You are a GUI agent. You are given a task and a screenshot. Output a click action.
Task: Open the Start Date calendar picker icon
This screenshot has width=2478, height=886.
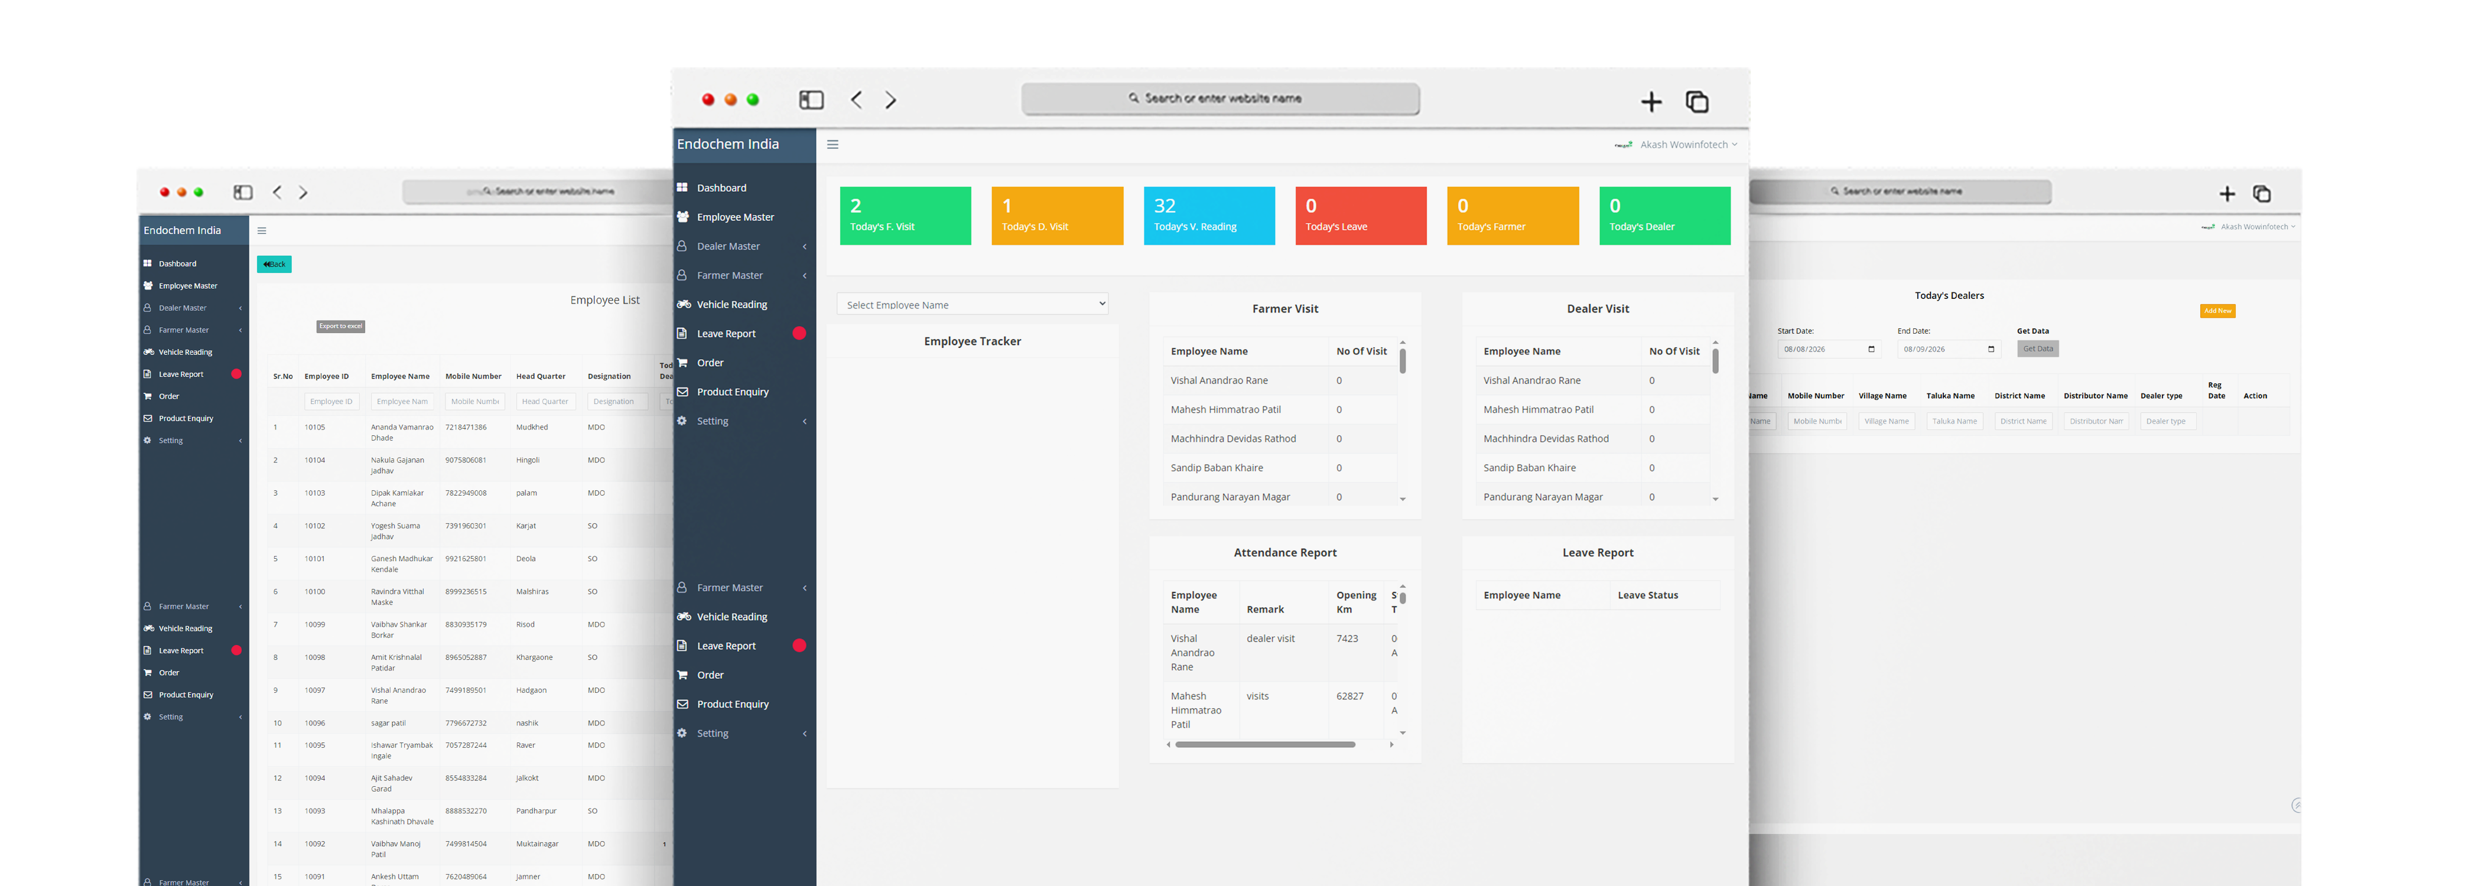[x=1871, y=349]
